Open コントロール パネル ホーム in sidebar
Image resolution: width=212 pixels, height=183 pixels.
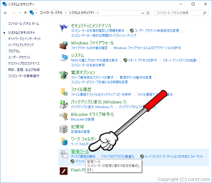coord(23,24)
